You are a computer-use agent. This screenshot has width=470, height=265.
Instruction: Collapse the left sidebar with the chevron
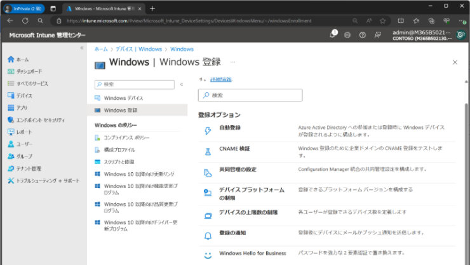(x=81, y=48)
